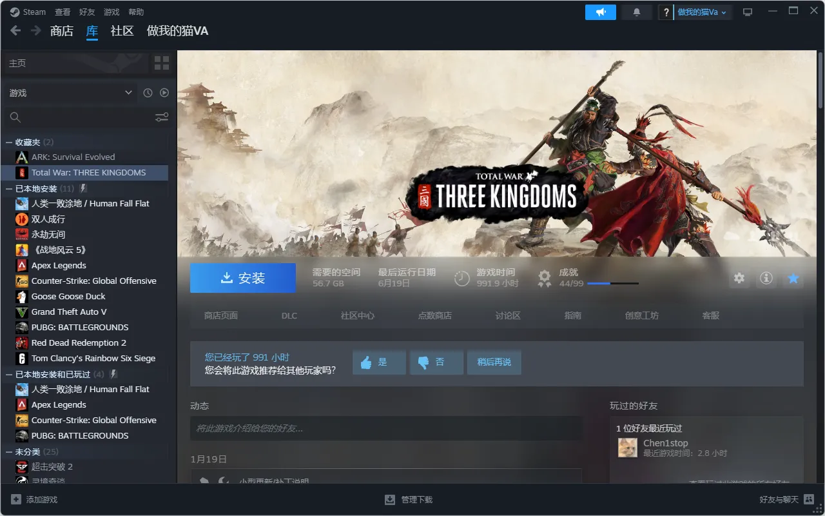This screenshot has width=825, height=516.
Task: Click the achievements progress bar
Action: (x=612, y=284)
